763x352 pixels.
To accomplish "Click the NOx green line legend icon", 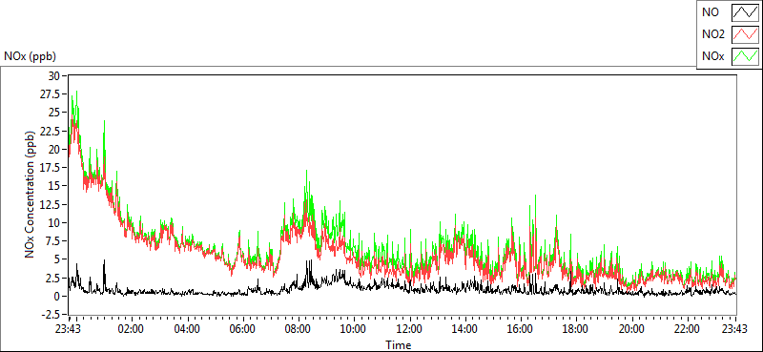I will 745,56.
